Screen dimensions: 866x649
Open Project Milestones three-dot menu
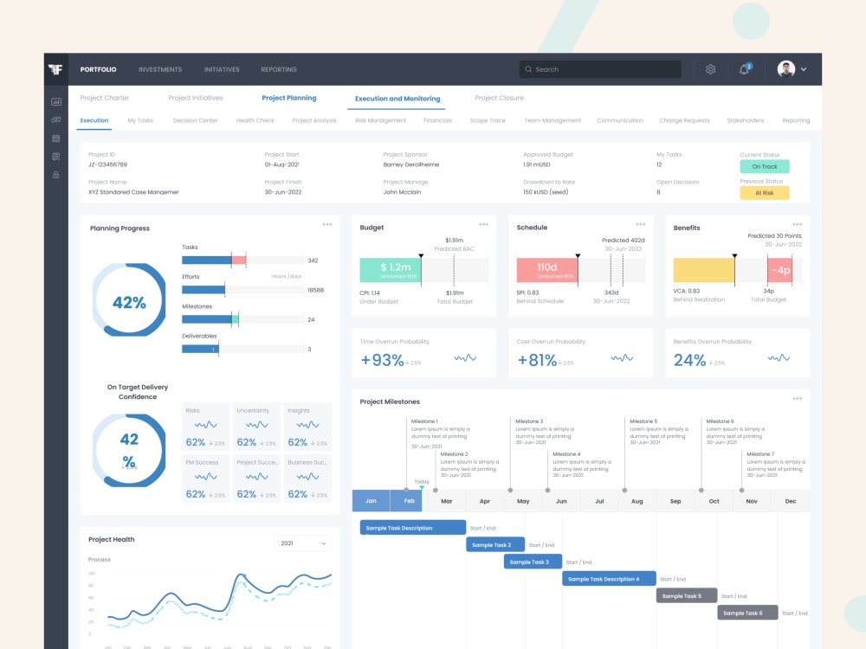798,398
